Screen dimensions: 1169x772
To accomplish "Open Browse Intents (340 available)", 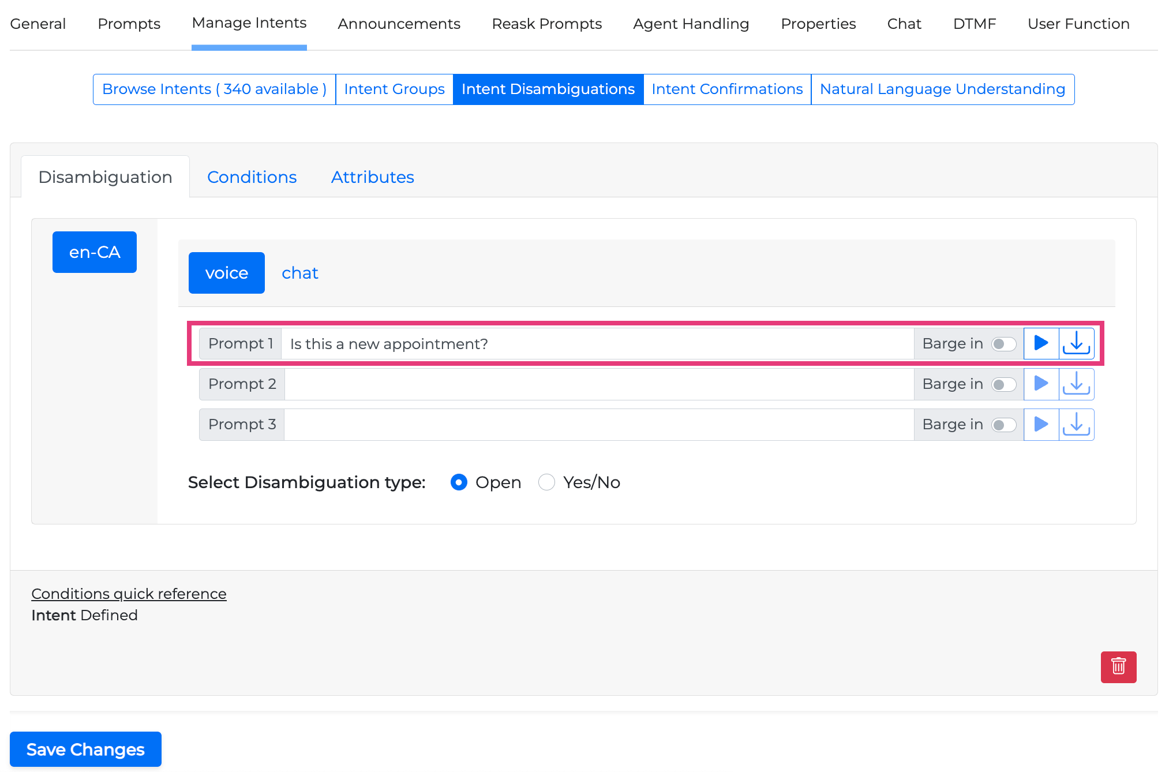I will coord(214,89).
